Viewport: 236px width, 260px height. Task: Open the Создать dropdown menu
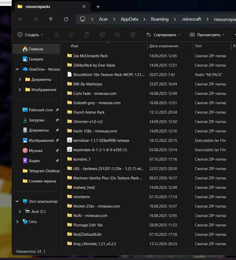pyautogui.click(x=30, y=35)
